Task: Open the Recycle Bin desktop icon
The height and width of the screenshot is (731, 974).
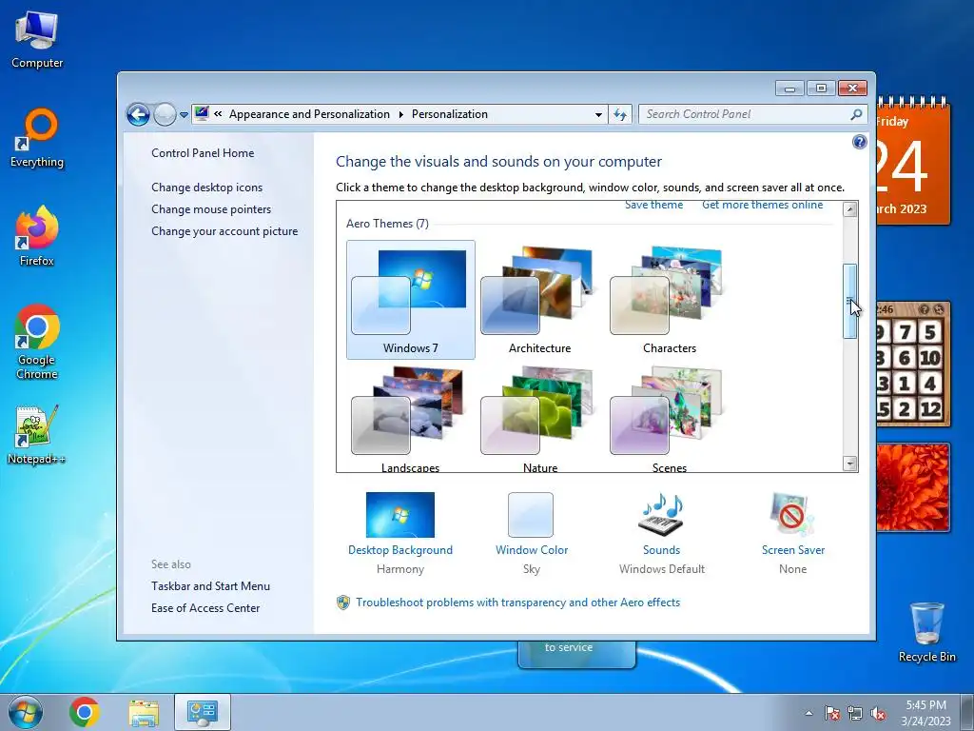Action: tap(926, 632)
